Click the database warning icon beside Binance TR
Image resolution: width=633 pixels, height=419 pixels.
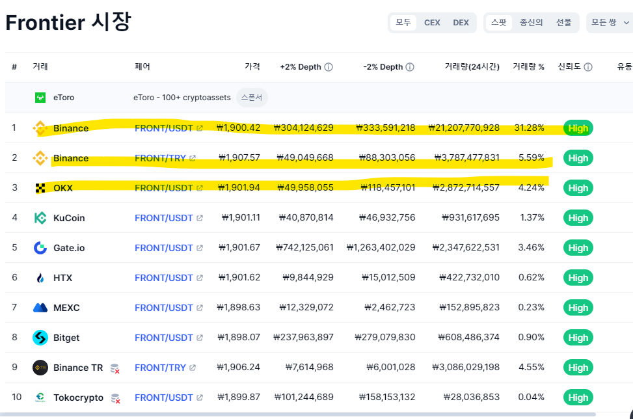coord(115,368)
